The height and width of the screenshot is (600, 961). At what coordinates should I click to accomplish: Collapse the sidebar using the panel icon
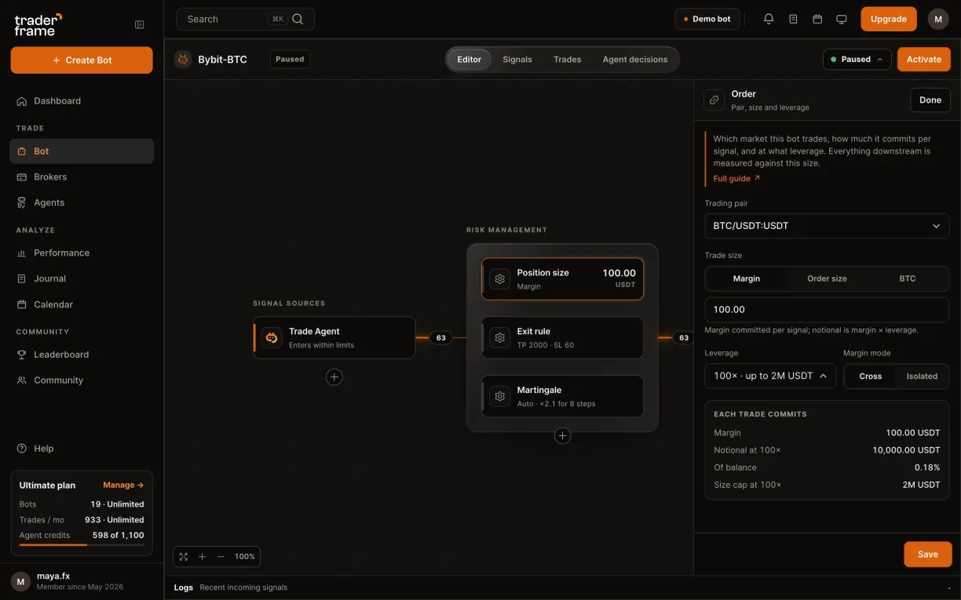coord(140,24)
